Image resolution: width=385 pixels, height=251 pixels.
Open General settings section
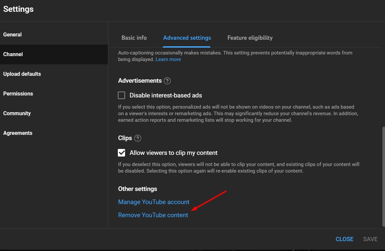[x=54, y=34]
